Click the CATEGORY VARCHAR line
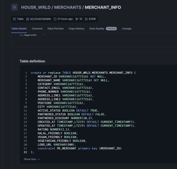This screenshot has height=169, width=177. pos(61,84)
